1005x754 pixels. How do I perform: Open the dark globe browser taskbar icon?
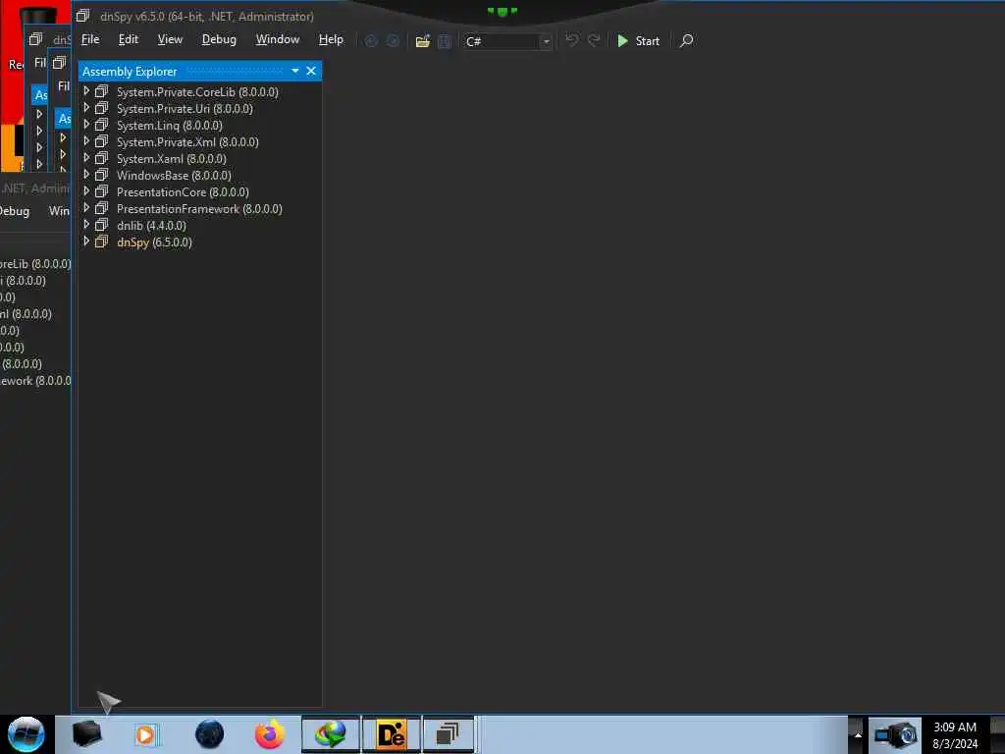[x=210, y=734]
